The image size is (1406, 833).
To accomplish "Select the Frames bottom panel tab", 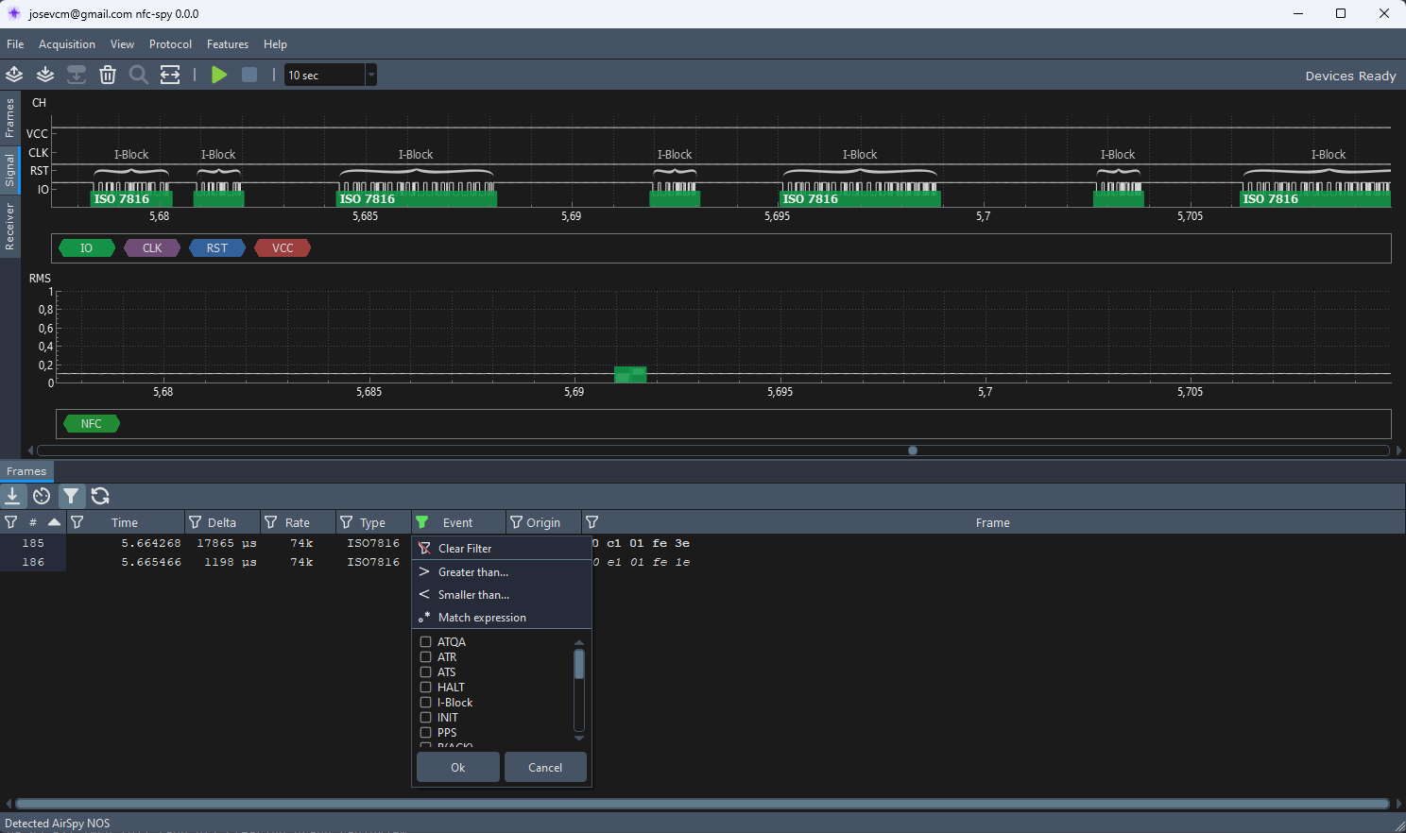I will click(x=26, y=471).
